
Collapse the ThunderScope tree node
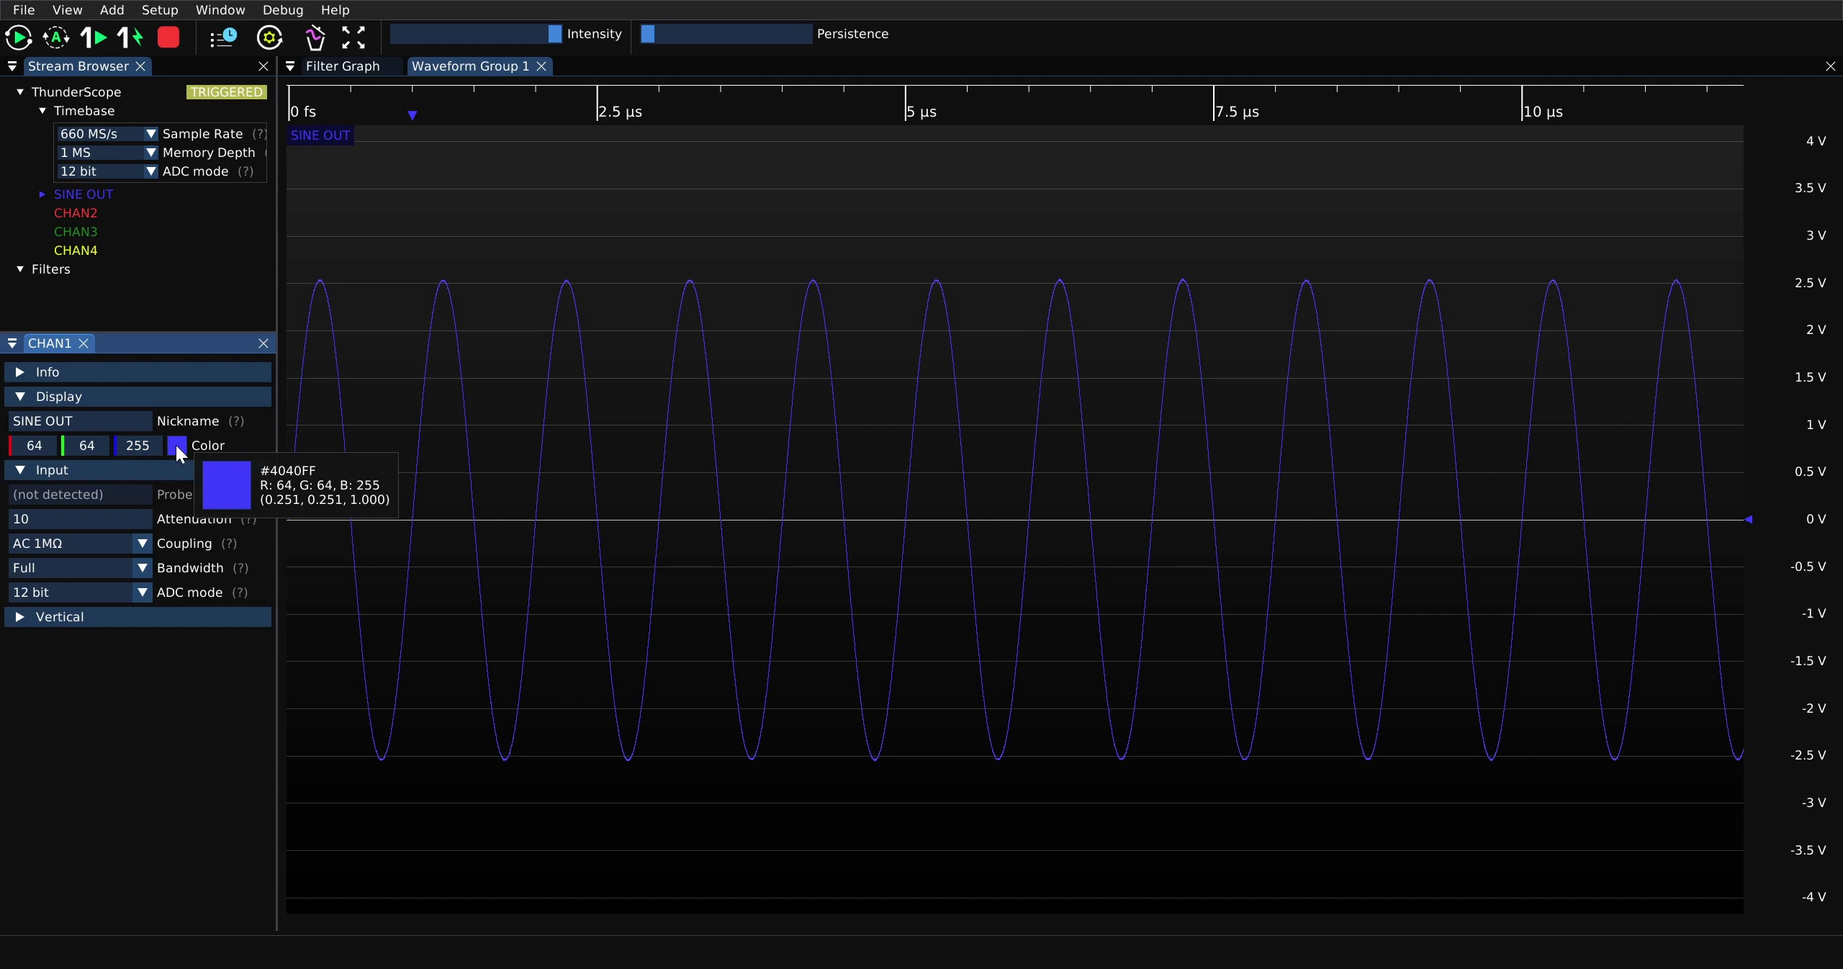pyautogui.click(x=20, y=92)
